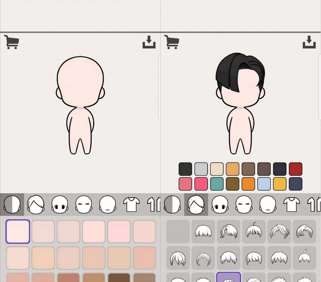Switch to the hair tab on the skin-tone screen

point(36,204)
